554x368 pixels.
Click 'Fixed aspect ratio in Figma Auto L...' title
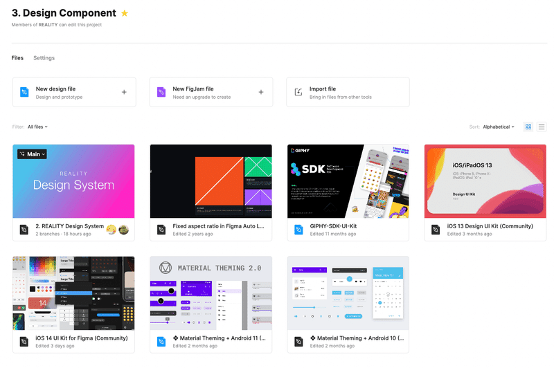[218, 226]
